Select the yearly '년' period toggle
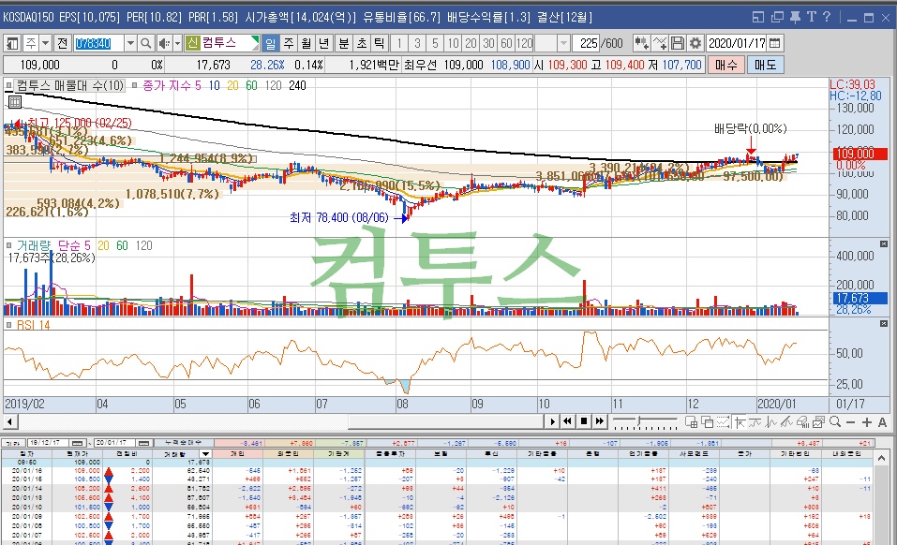897x545 pixels. 323,43
